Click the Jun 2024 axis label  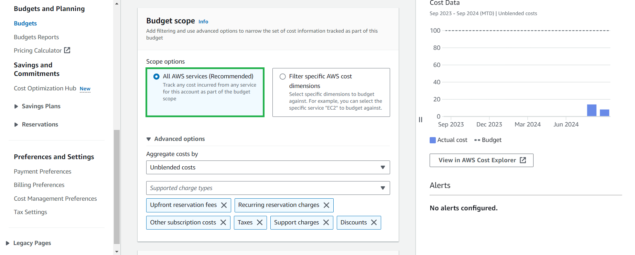pyautogui.click(x=566, y=124)
